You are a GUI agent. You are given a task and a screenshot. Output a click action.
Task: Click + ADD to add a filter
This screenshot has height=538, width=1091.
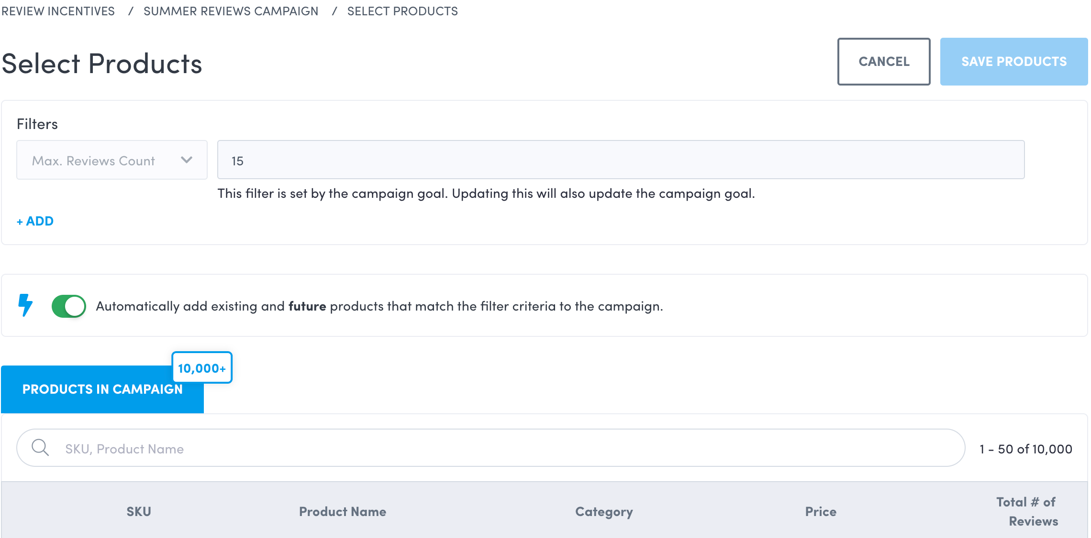[x=35, y=221]
